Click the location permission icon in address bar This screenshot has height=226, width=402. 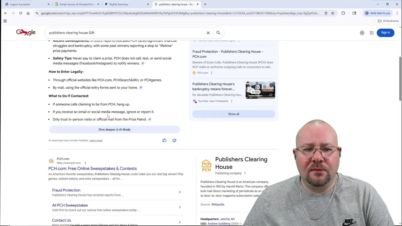(x=326, y=13)
